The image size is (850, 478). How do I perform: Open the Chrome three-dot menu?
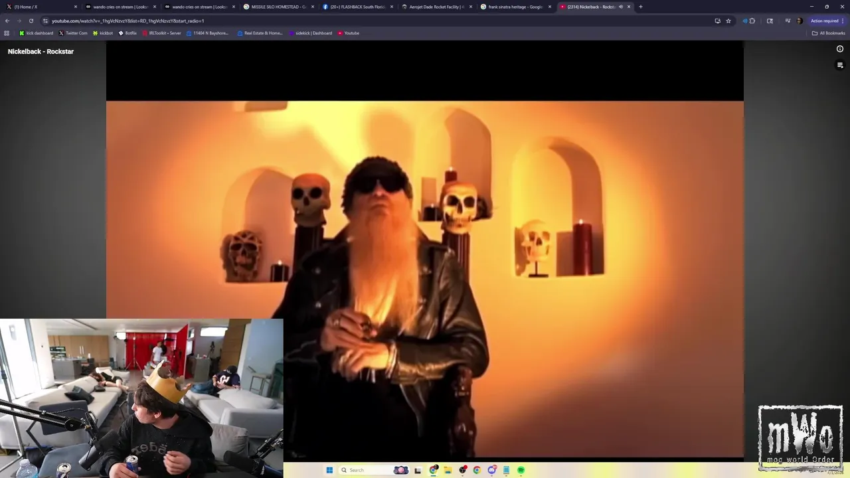[x=843, y=21]
